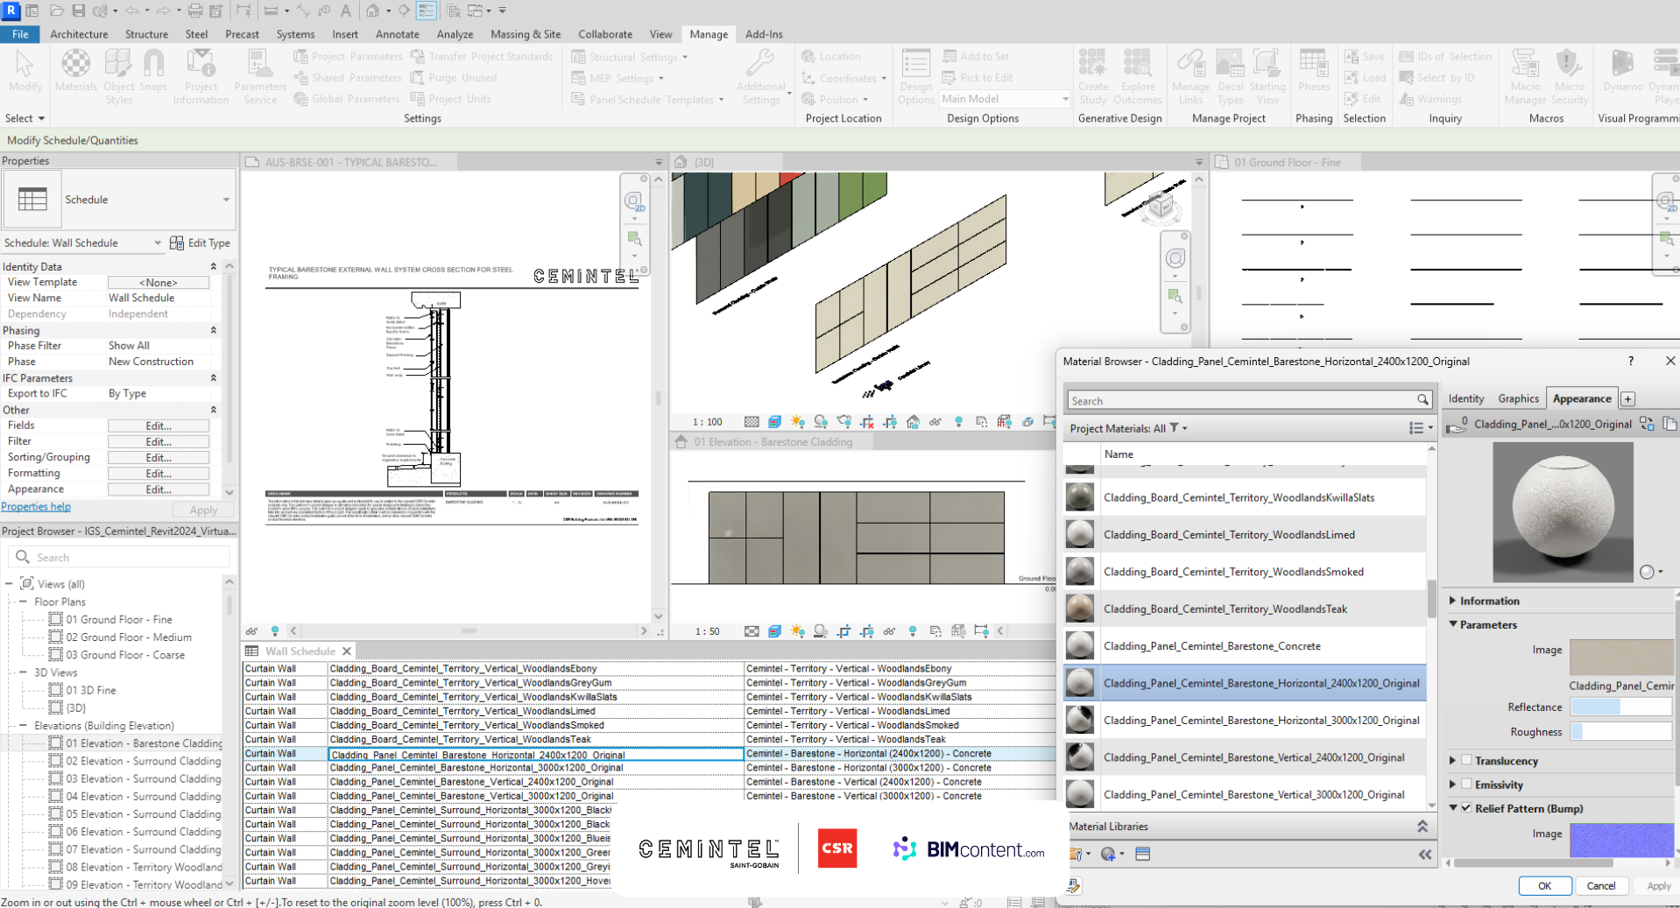Open the Properties help link
Image resolution: width=1680 pixels, height=908 pixels.
pos(36,507)
